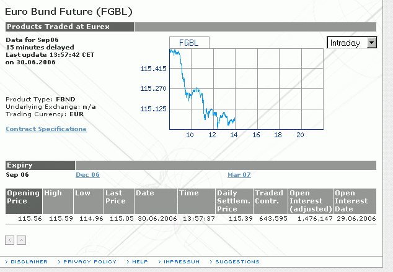Open the Privacy Policy footer link

coord(89,261)
